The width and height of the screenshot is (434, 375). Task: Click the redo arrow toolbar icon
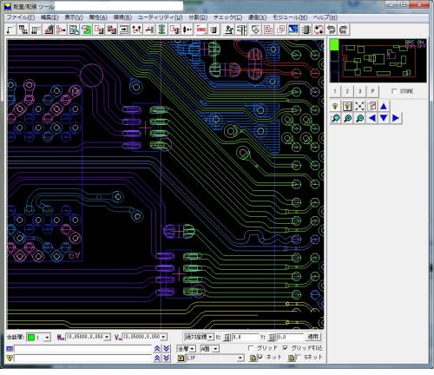coord(344,30)
